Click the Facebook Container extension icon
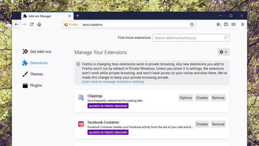 click(81, 124)
